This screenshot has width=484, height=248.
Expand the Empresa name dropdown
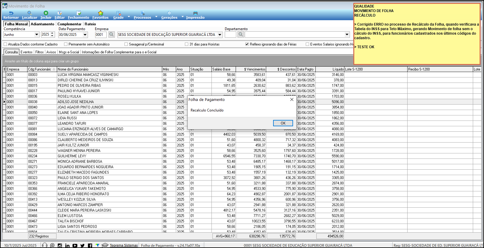tap(220, 34)
